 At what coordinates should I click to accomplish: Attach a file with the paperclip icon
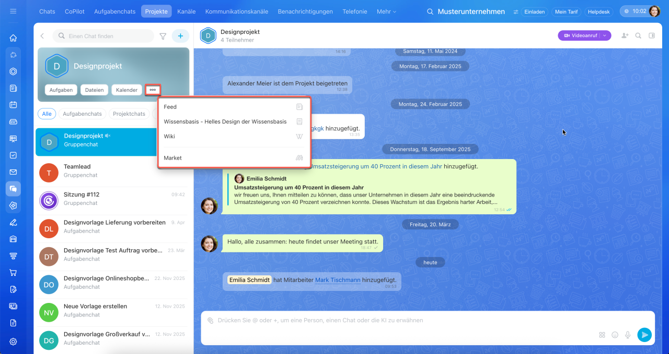[x=210, y=321]
